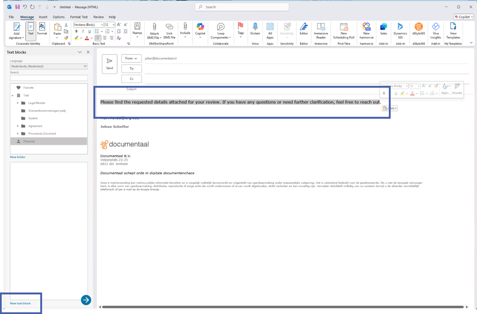Insert text block with blue arrow button
Viewport: 477px width, 314px height.
[86, 300]
